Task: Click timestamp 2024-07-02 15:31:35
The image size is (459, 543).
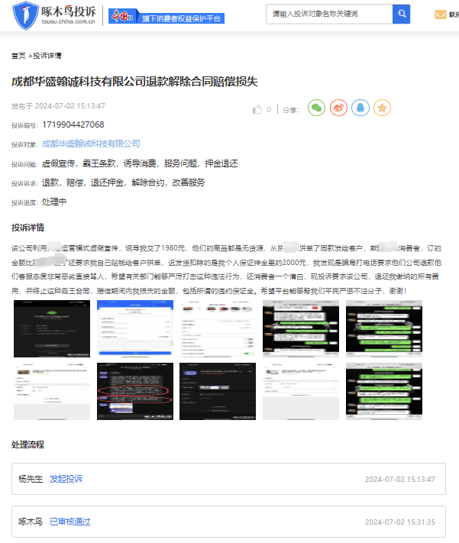Action: [399, 522]
